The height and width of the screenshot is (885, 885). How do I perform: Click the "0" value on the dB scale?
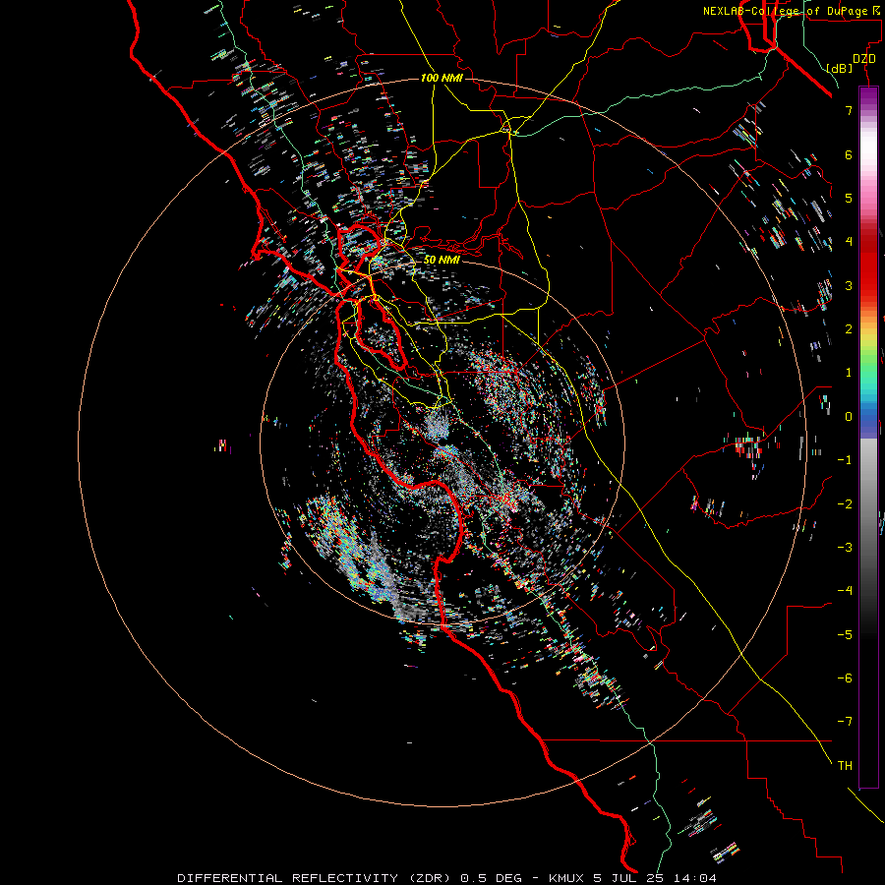[x=849, y=417]
